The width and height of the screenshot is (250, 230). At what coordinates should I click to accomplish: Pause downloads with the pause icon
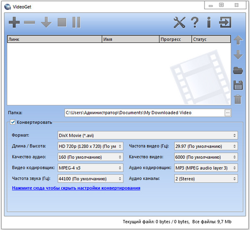click(76, 22)
